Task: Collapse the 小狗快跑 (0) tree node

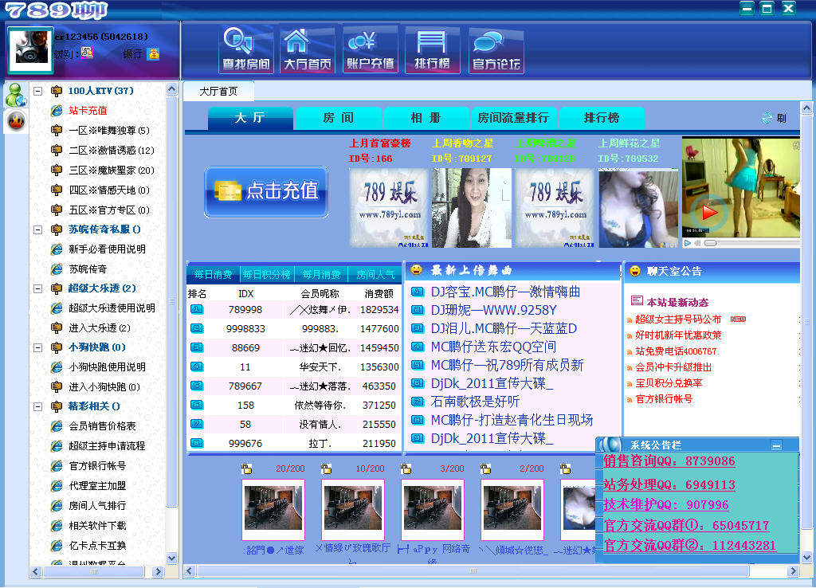Action: (37, 347)
